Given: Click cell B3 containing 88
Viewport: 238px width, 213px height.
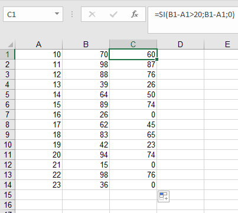Looking at the screenshot, I should [86, 74].
